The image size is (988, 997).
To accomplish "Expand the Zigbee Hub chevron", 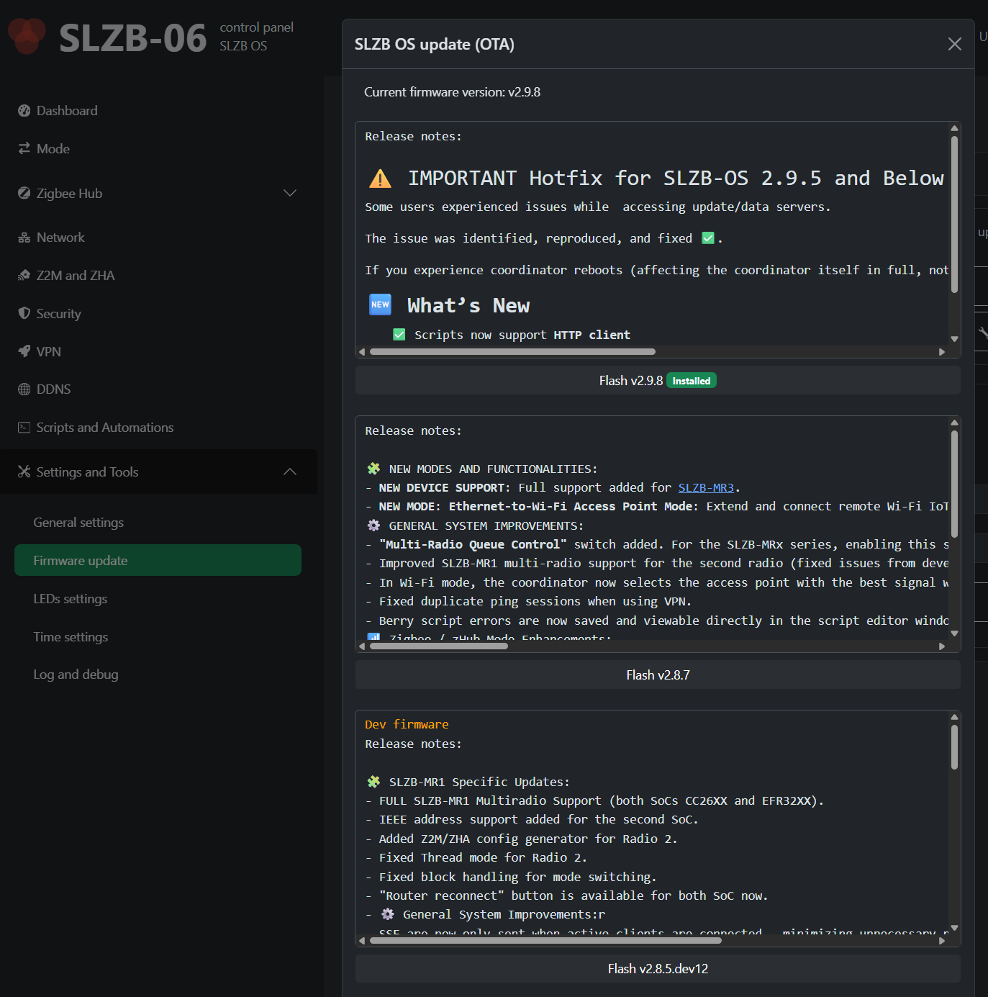I will pos(290,193).
